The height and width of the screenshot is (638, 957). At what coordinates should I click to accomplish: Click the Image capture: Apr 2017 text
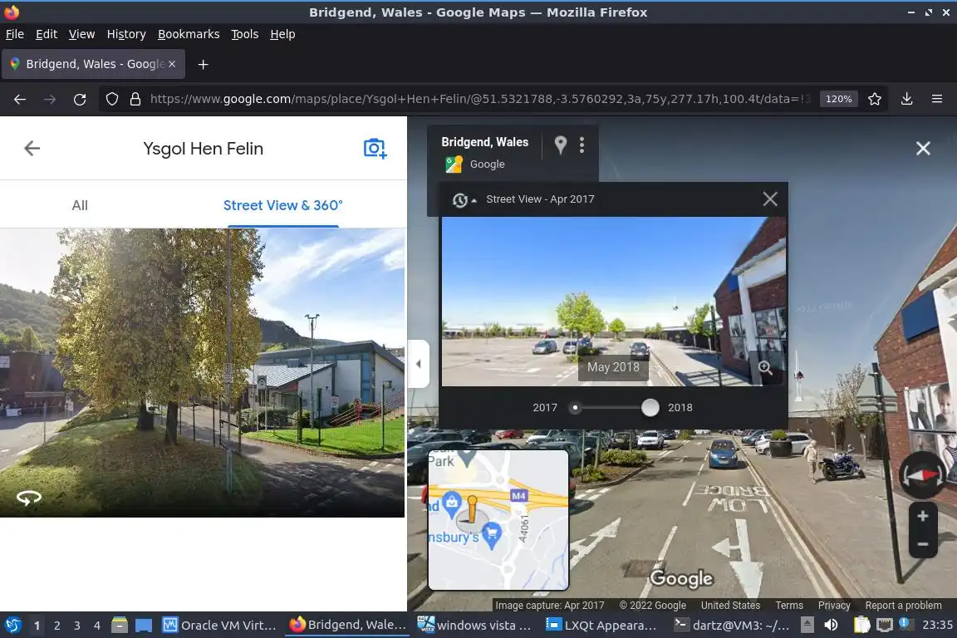[549, 606]
